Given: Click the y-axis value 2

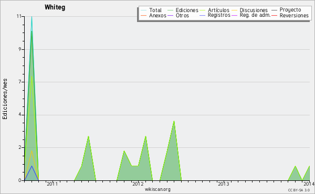Looking at the screenshot, I should pyautogui.click(x=20, y=147).
